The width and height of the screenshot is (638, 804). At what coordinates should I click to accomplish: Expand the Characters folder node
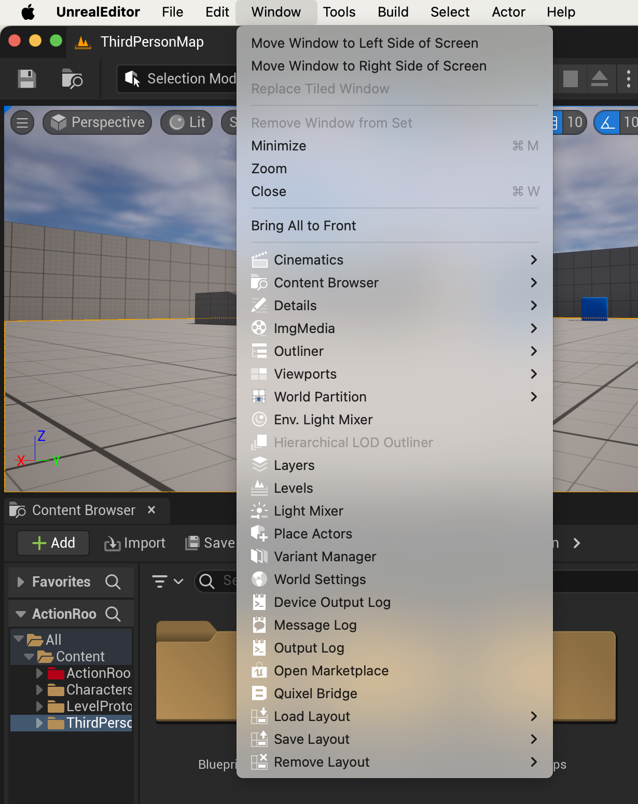[x=39, y=690]
